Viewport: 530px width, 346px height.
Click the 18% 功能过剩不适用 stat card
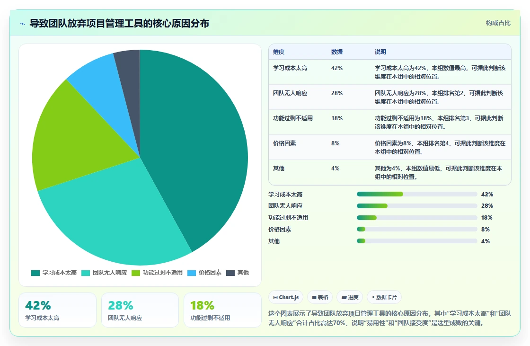[x=222, y=310]
